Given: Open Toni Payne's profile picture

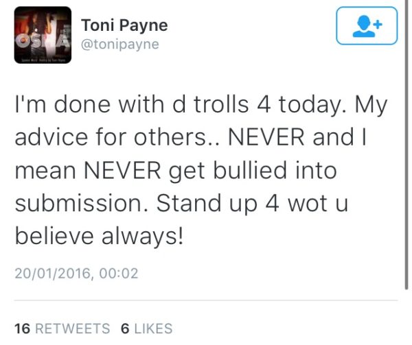Looking at the screenshot, I should 43,35.
